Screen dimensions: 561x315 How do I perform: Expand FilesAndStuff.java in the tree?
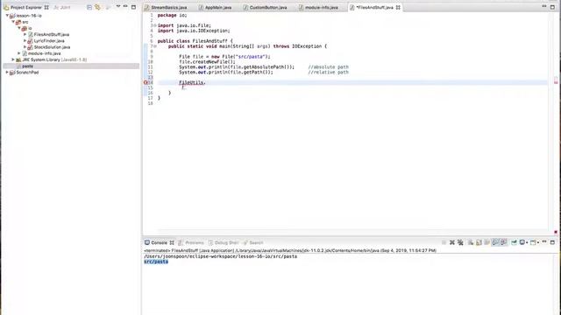(25, 34)
